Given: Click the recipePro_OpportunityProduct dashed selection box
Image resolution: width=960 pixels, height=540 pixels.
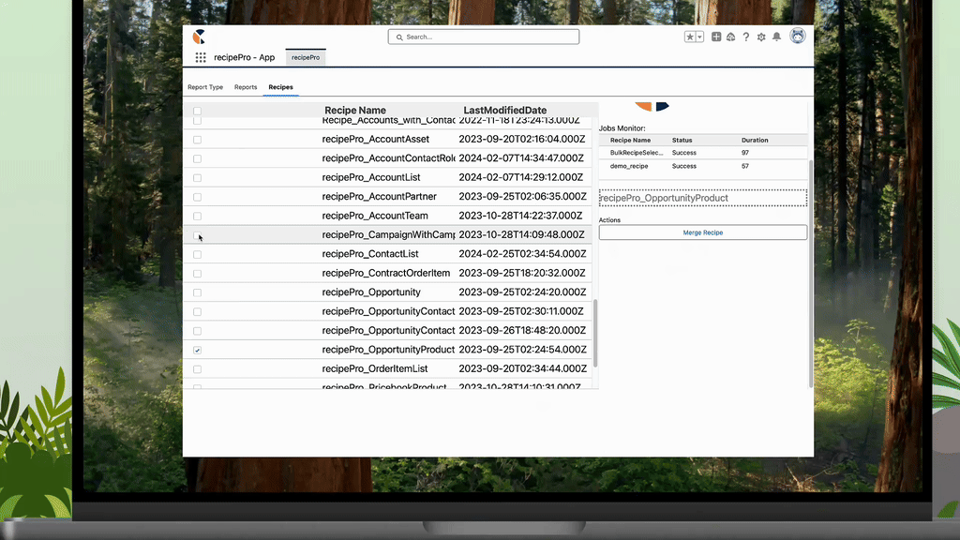Looking at the screenshot, I should point(703,198).
